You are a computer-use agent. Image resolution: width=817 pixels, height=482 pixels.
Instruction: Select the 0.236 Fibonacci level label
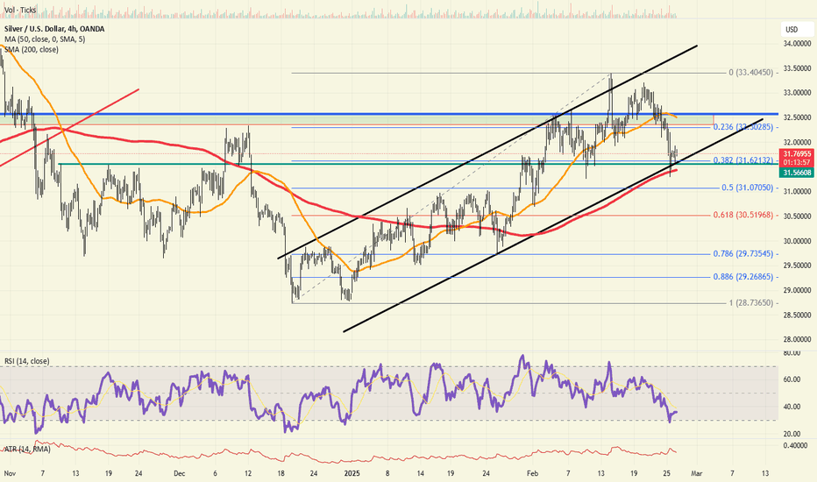point(743,127)
